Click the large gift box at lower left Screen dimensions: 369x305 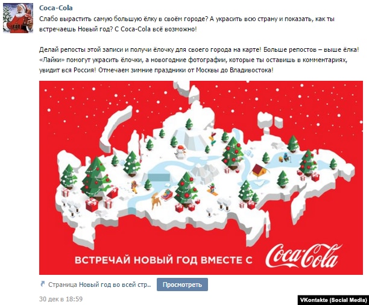pyautogui.click(x=92, y=204)
